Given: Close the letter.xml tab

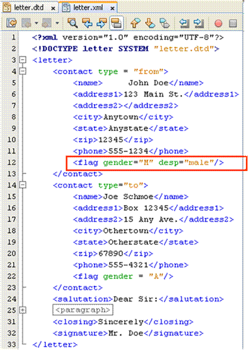Looking at the screenshot, I should [x=112, y=8].
